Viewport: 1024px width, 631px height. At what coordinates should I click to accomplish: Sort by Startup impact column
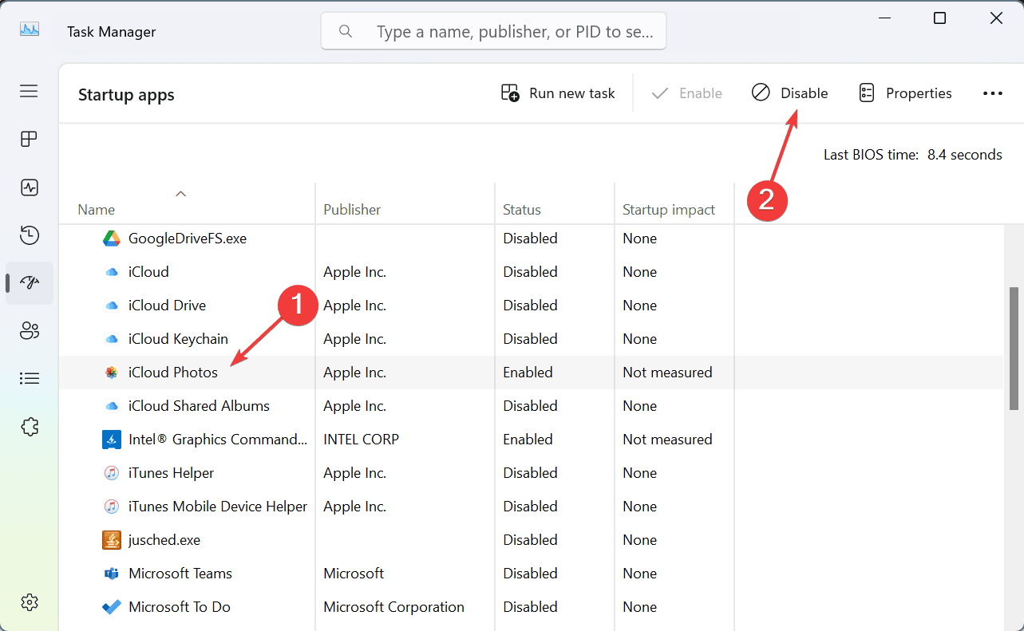[669, 210]
